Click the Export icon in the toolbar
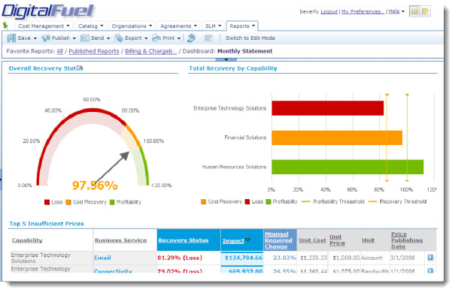455x293 pixels. [x=118, y=38]
